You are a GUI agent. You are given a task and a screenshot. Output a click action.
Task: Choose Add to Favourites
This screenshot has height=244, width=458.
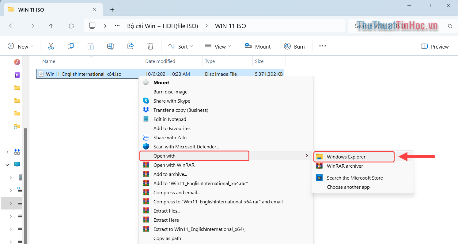tap(226, 128)
